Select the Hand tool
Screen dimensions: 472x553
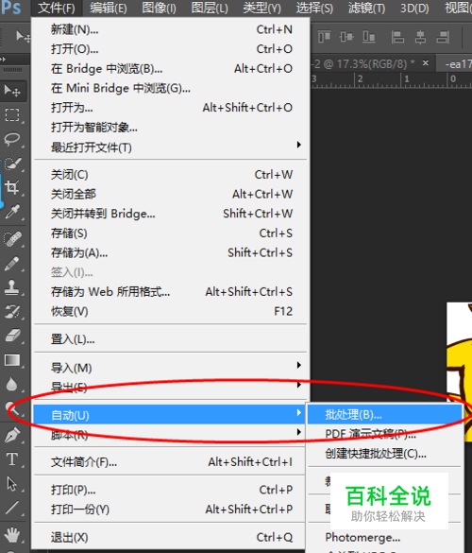pyautogui.click(x=12, y=535)
